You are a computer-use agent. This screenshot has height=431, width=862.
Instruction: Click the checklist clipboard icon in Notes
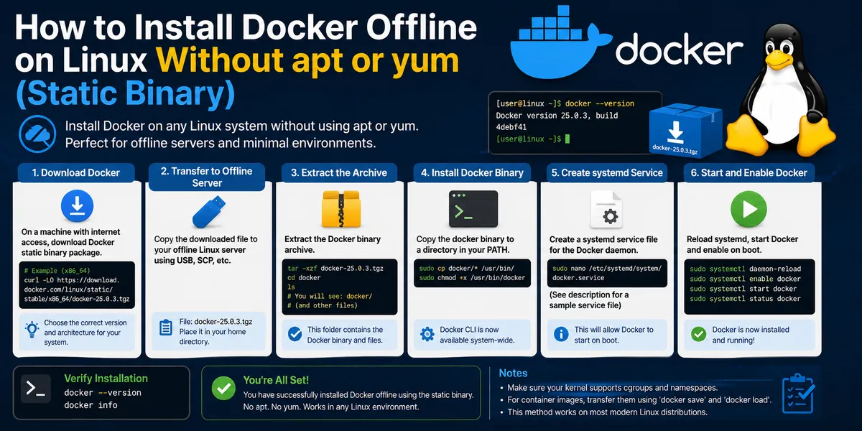[x=797, y=392]
